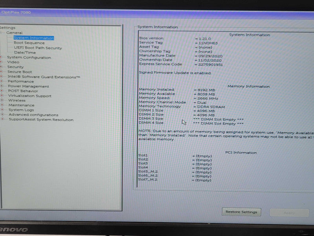Screen dimensions: 314x236
Task: Click the Slot5_M.2 row
Action: 175,172
